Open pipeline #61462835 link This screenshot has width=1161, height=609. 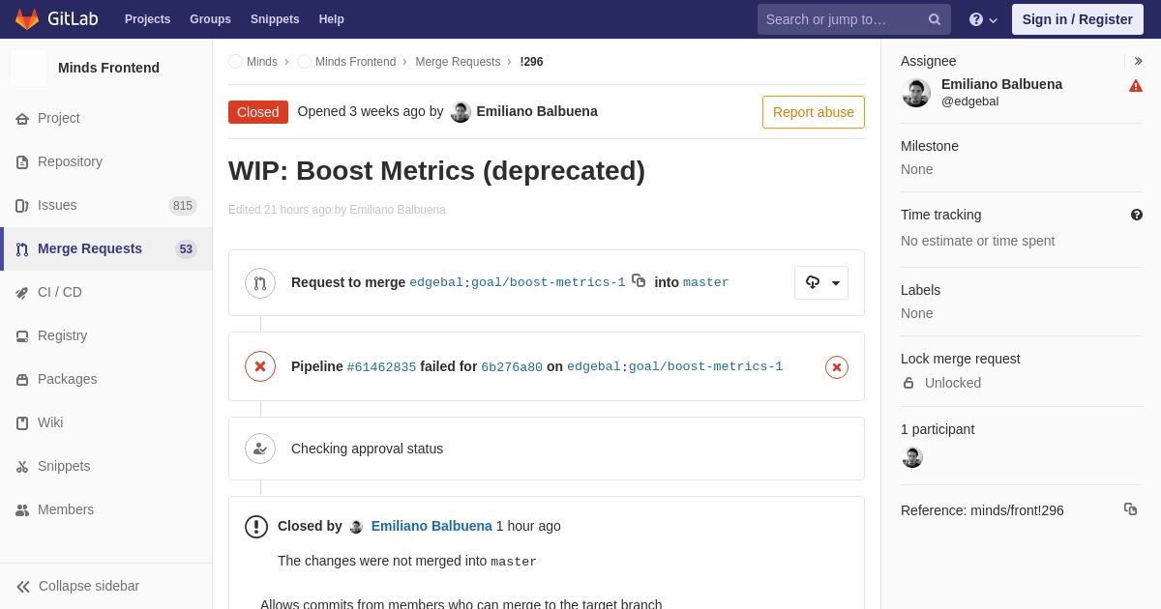click(x=381, y=367)
